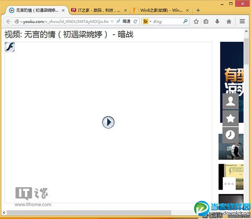
Task: Click the three-dots more button
Action: click(229, 183)
